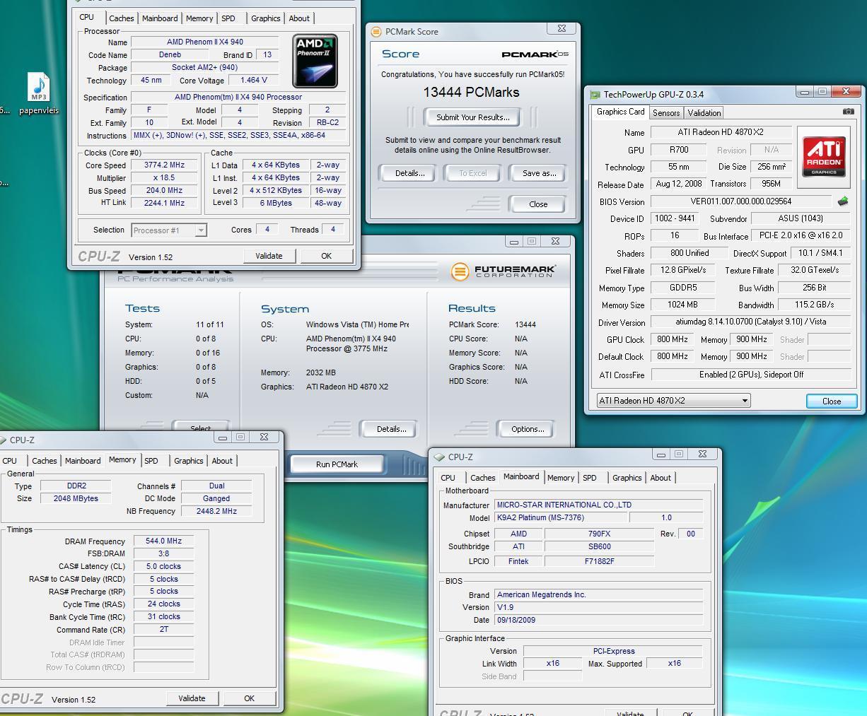Open the ATI Radeon HD 4870 X2 GPU dropdown

point(673,401)
